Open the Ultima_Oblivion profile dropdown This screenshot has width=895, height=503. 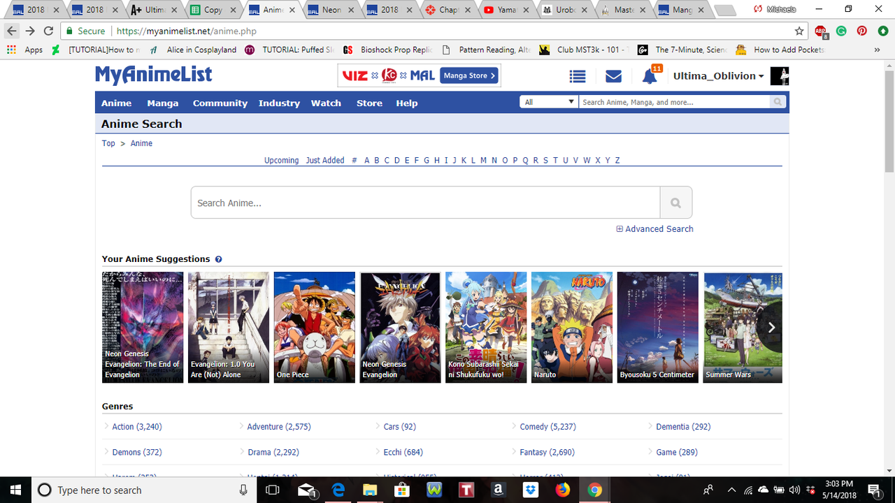pos(718,76)
